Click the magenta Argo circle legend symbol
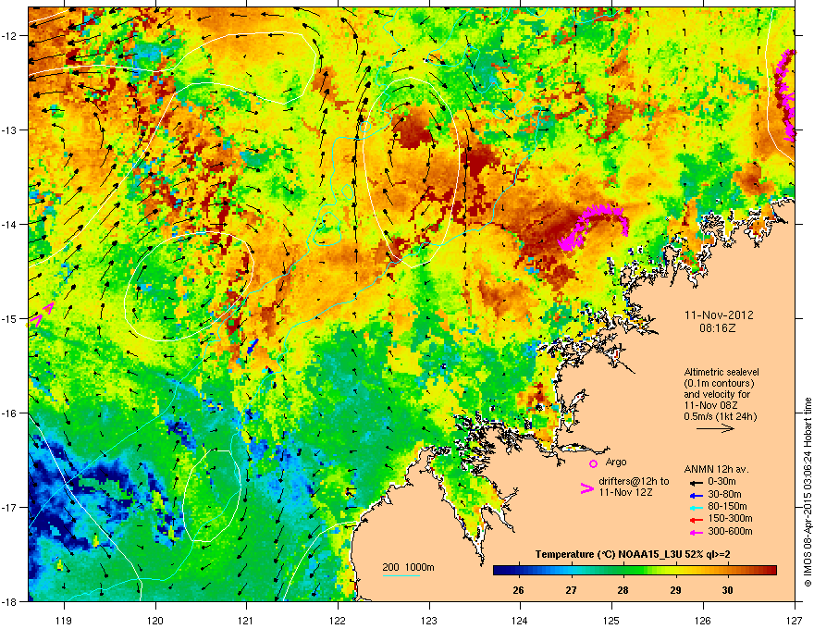The height and width of the screenshot is (629, 814). tap(593, 463)
